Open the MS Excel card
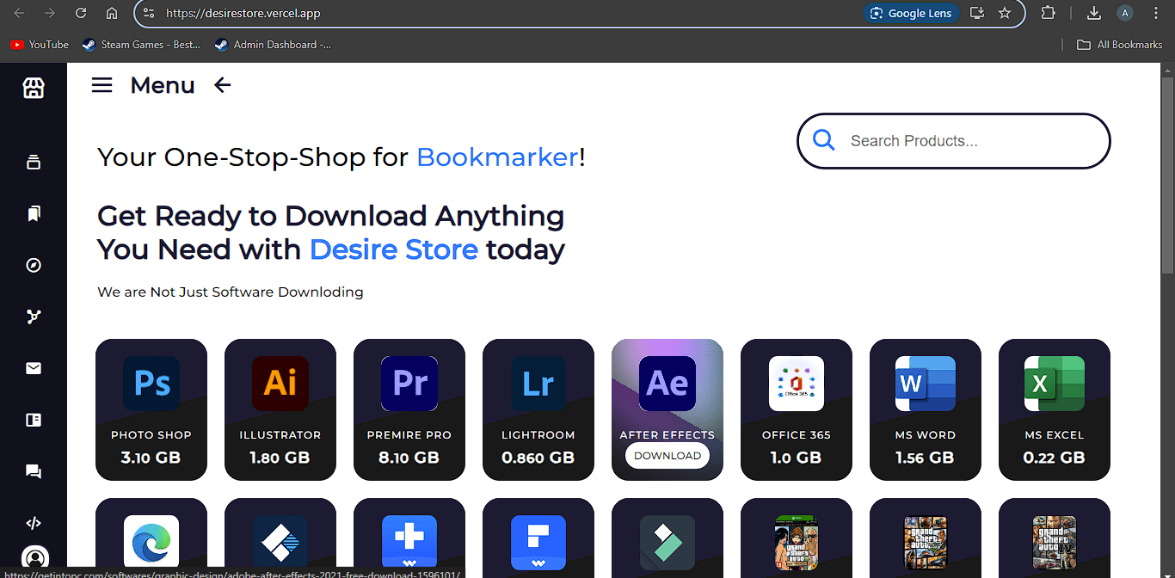Image resolution: width=1175 pixels, height=578 pixels. click(1055, 409)
